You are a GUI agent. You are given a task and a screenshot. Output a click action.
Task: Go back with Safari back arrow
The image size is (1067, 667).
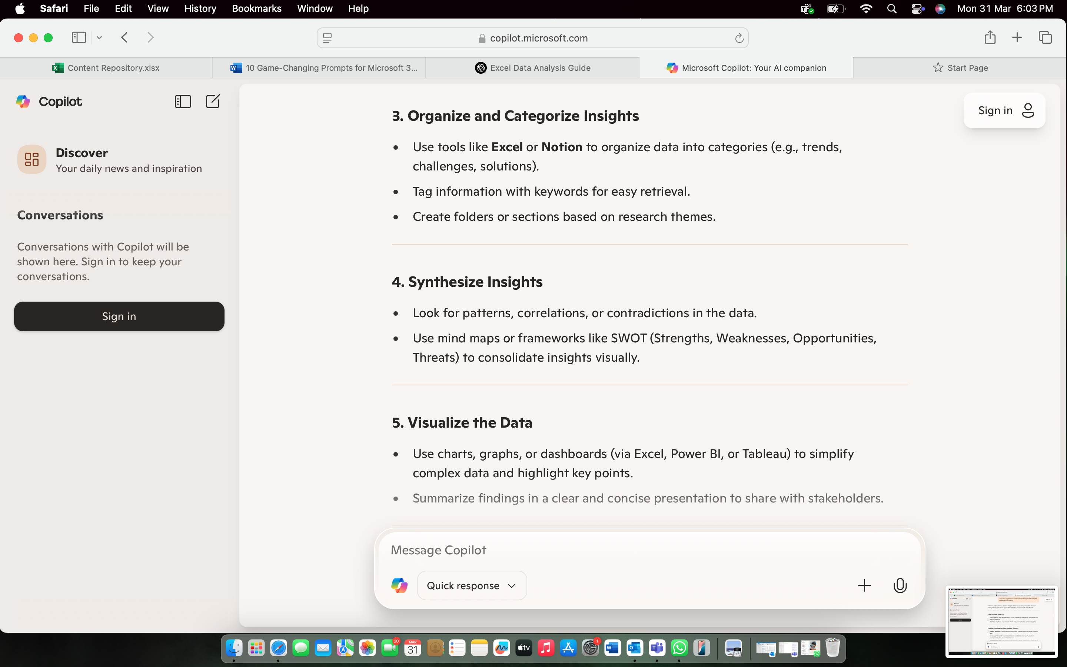124,37
